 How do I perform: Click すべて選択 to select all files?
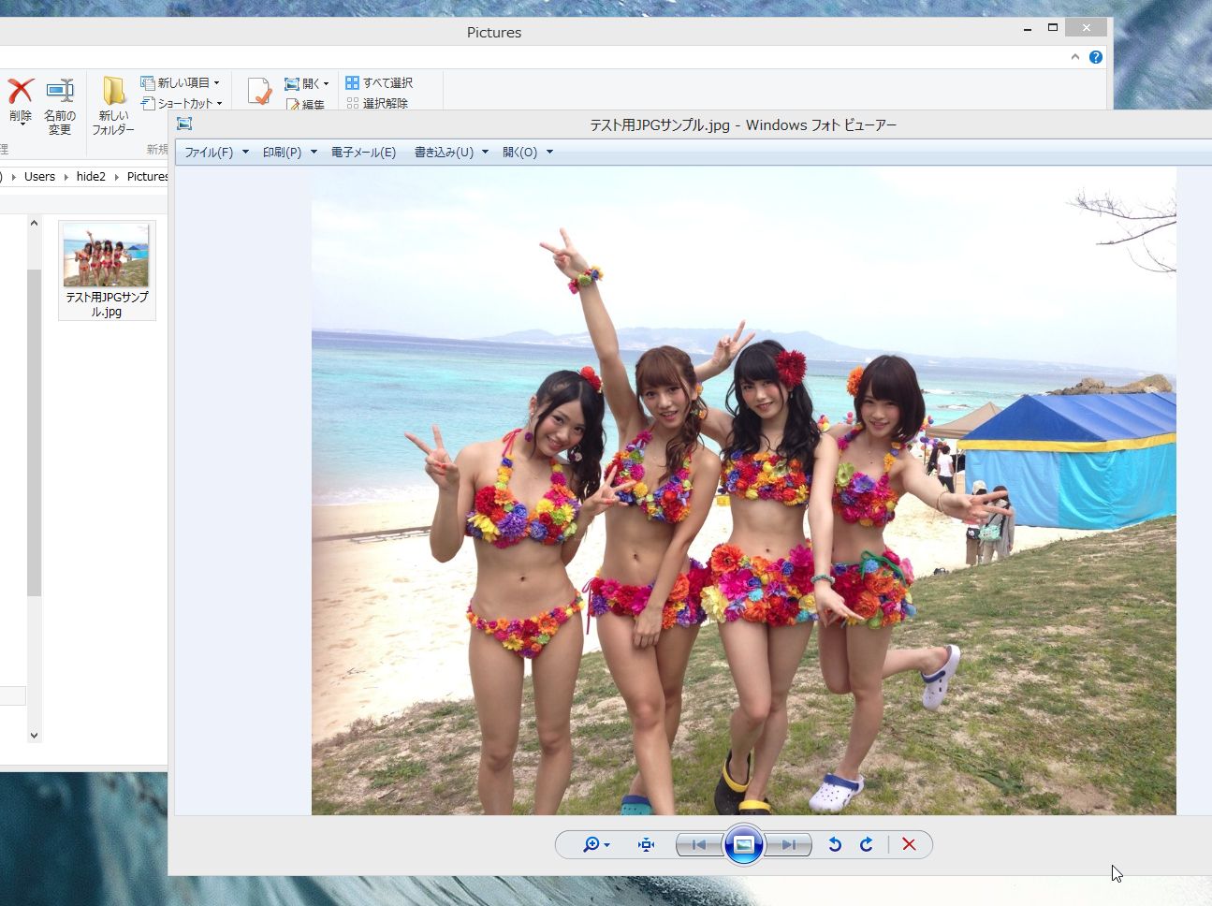pos(379,82)
